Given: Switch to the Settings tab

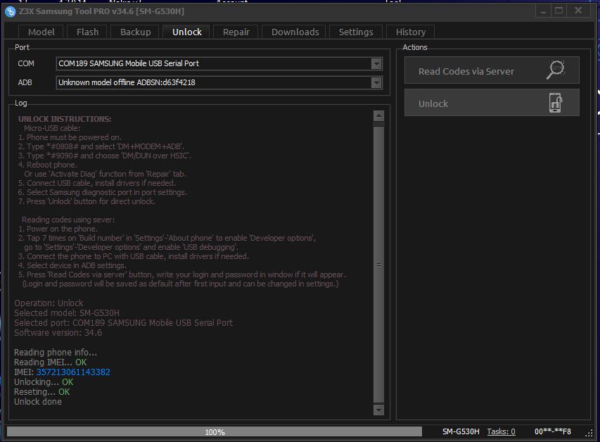Looking at the screenshot, I should pyautogui.click(x=356, y=32).
